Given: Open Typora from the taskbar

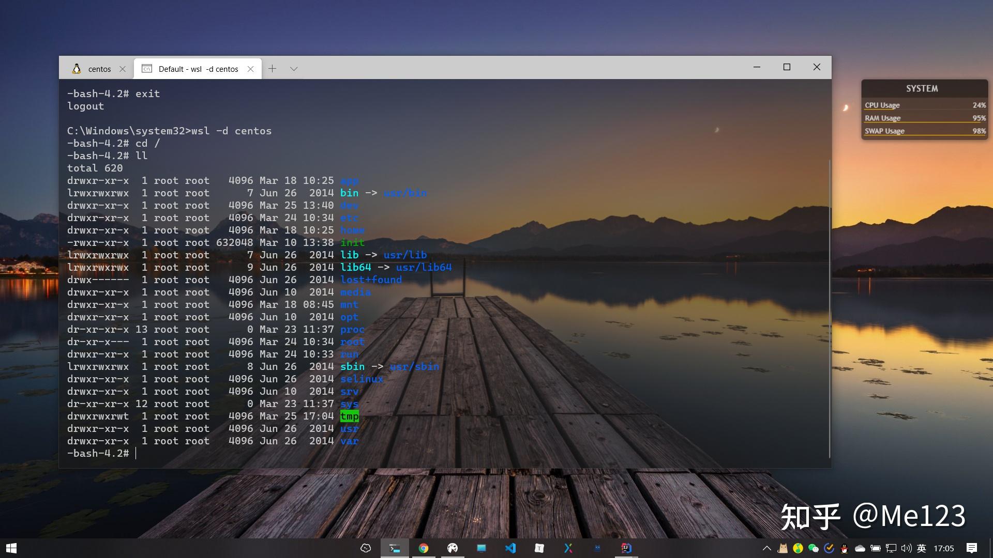Looking at the screenshot, I should pos(539,548).
